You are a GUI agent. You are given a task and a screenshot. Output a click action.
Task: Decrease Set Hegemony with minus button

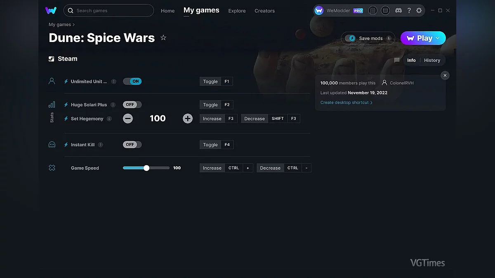click(128, 119)
